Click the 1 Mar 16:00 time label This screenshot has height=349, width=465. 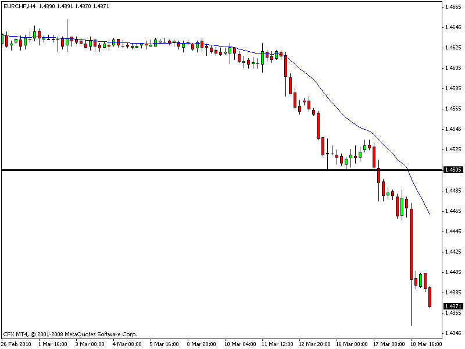point(53,343)
